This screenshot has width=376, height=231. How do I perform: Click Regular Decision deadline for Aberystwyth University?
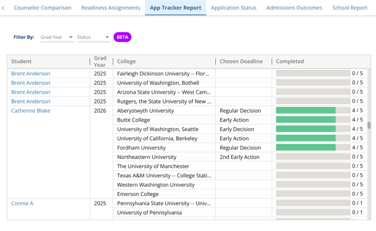coord(240,111)
